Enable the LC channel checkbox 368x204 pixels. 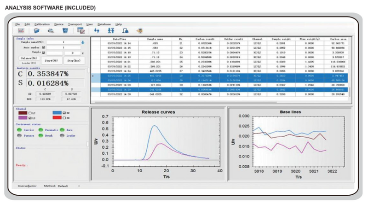30,113
